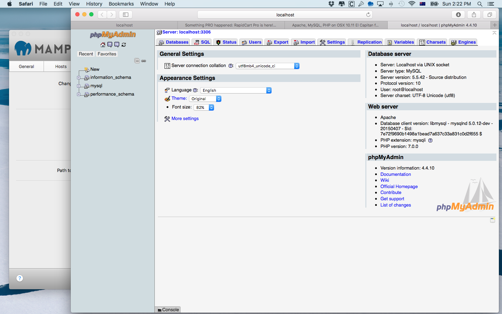Image resolution: width=502 pixels, height=314 pixels.
Task: Open the Safari share menu
Action: pyautogui.click(x=474, y=15)
